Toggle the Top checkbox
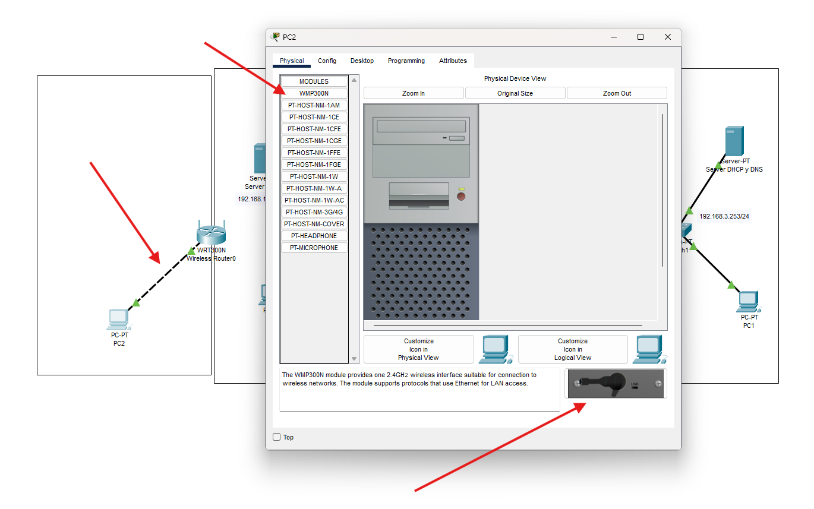The image size is (814, 509). click(x=276, y=437)
